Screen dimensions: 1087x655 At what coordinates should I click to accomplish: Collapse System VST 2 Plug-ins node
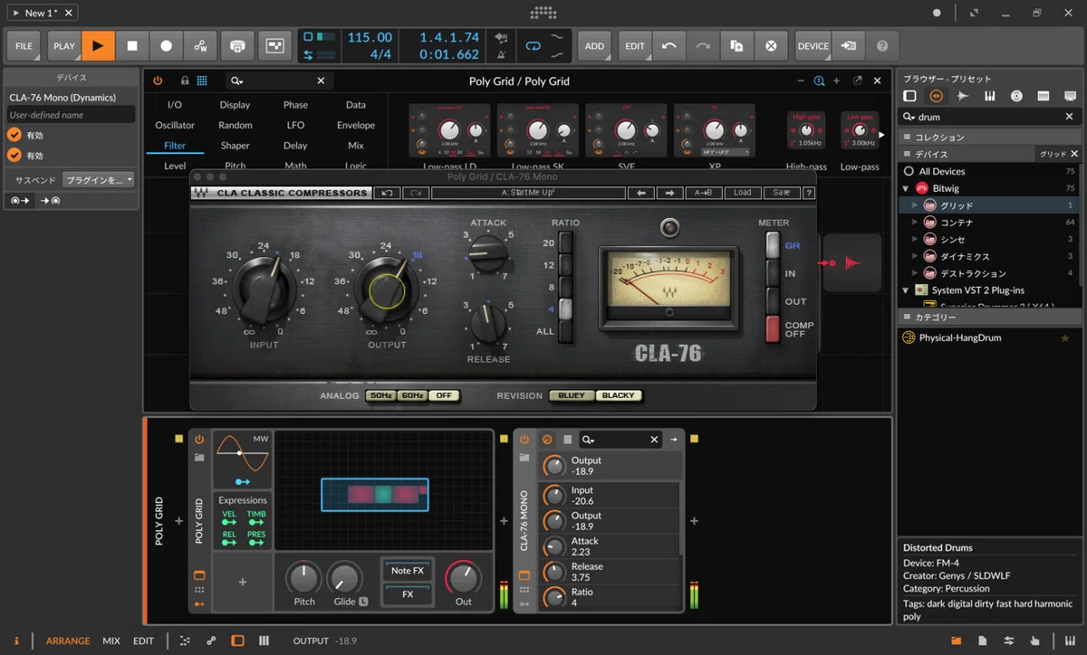click(x=906, y=290)
